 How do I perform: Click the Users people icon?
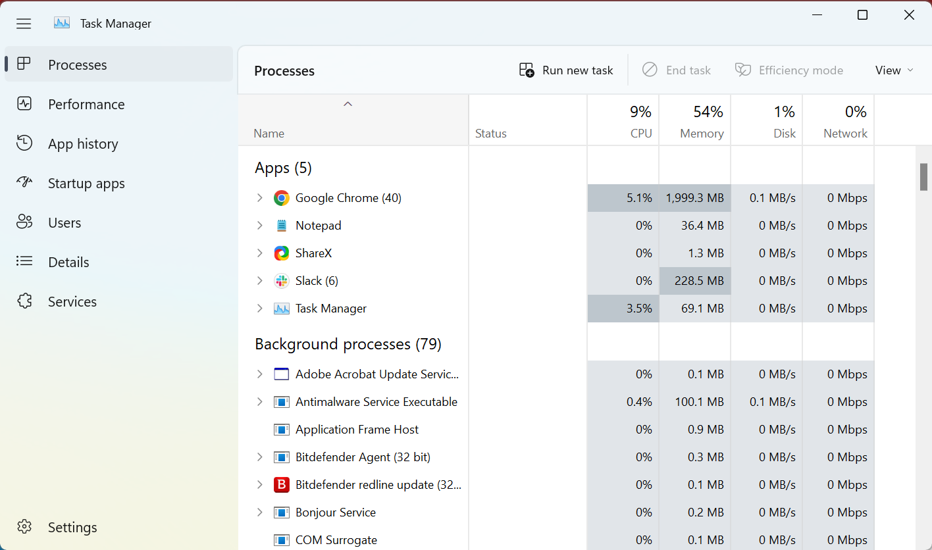[24, 222]
